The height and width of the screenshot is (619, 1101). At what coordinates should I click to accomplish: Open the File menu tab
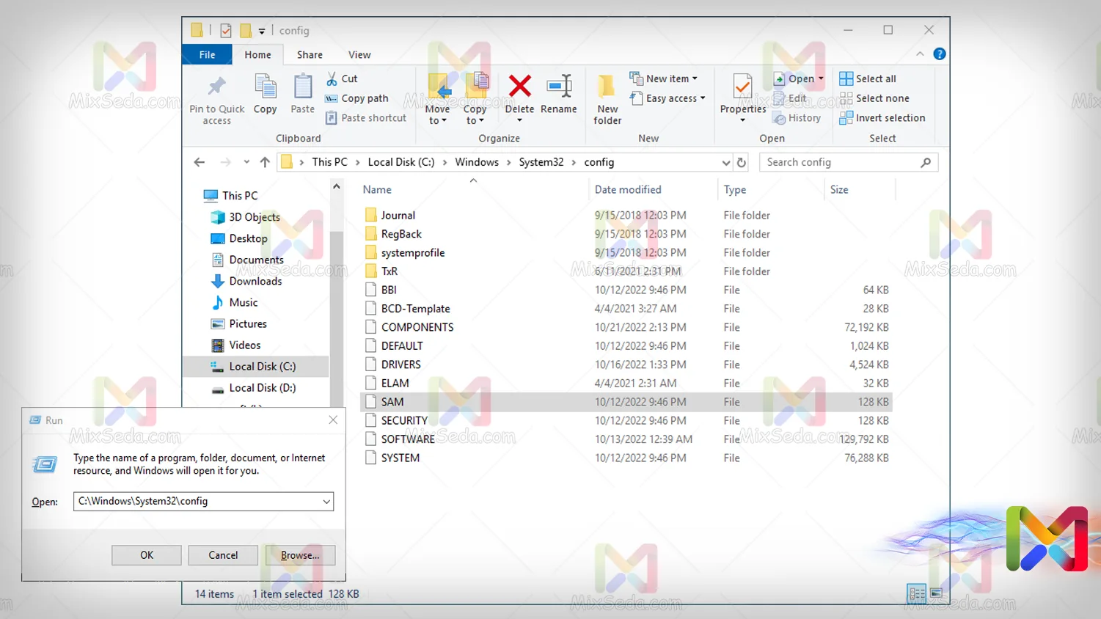207,55
